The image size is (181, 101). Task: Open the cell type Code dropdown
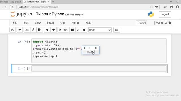[100, 30]
